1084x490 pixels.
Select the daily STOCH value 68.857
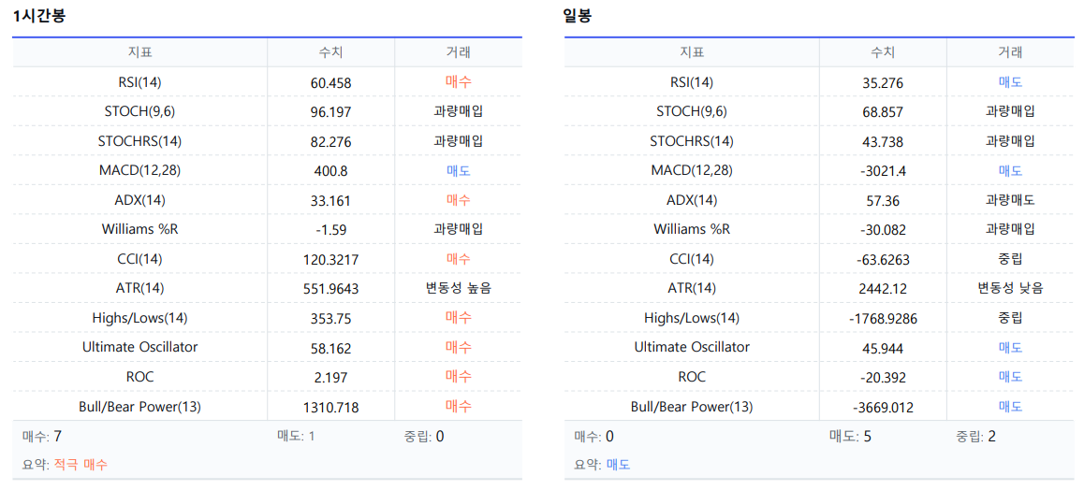click(x=883, y=112)
